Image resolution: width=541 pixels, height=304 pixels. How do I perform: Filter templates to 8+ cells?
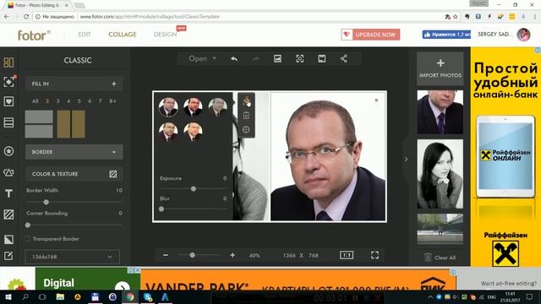pyautogui.click(x=112, y=101)
